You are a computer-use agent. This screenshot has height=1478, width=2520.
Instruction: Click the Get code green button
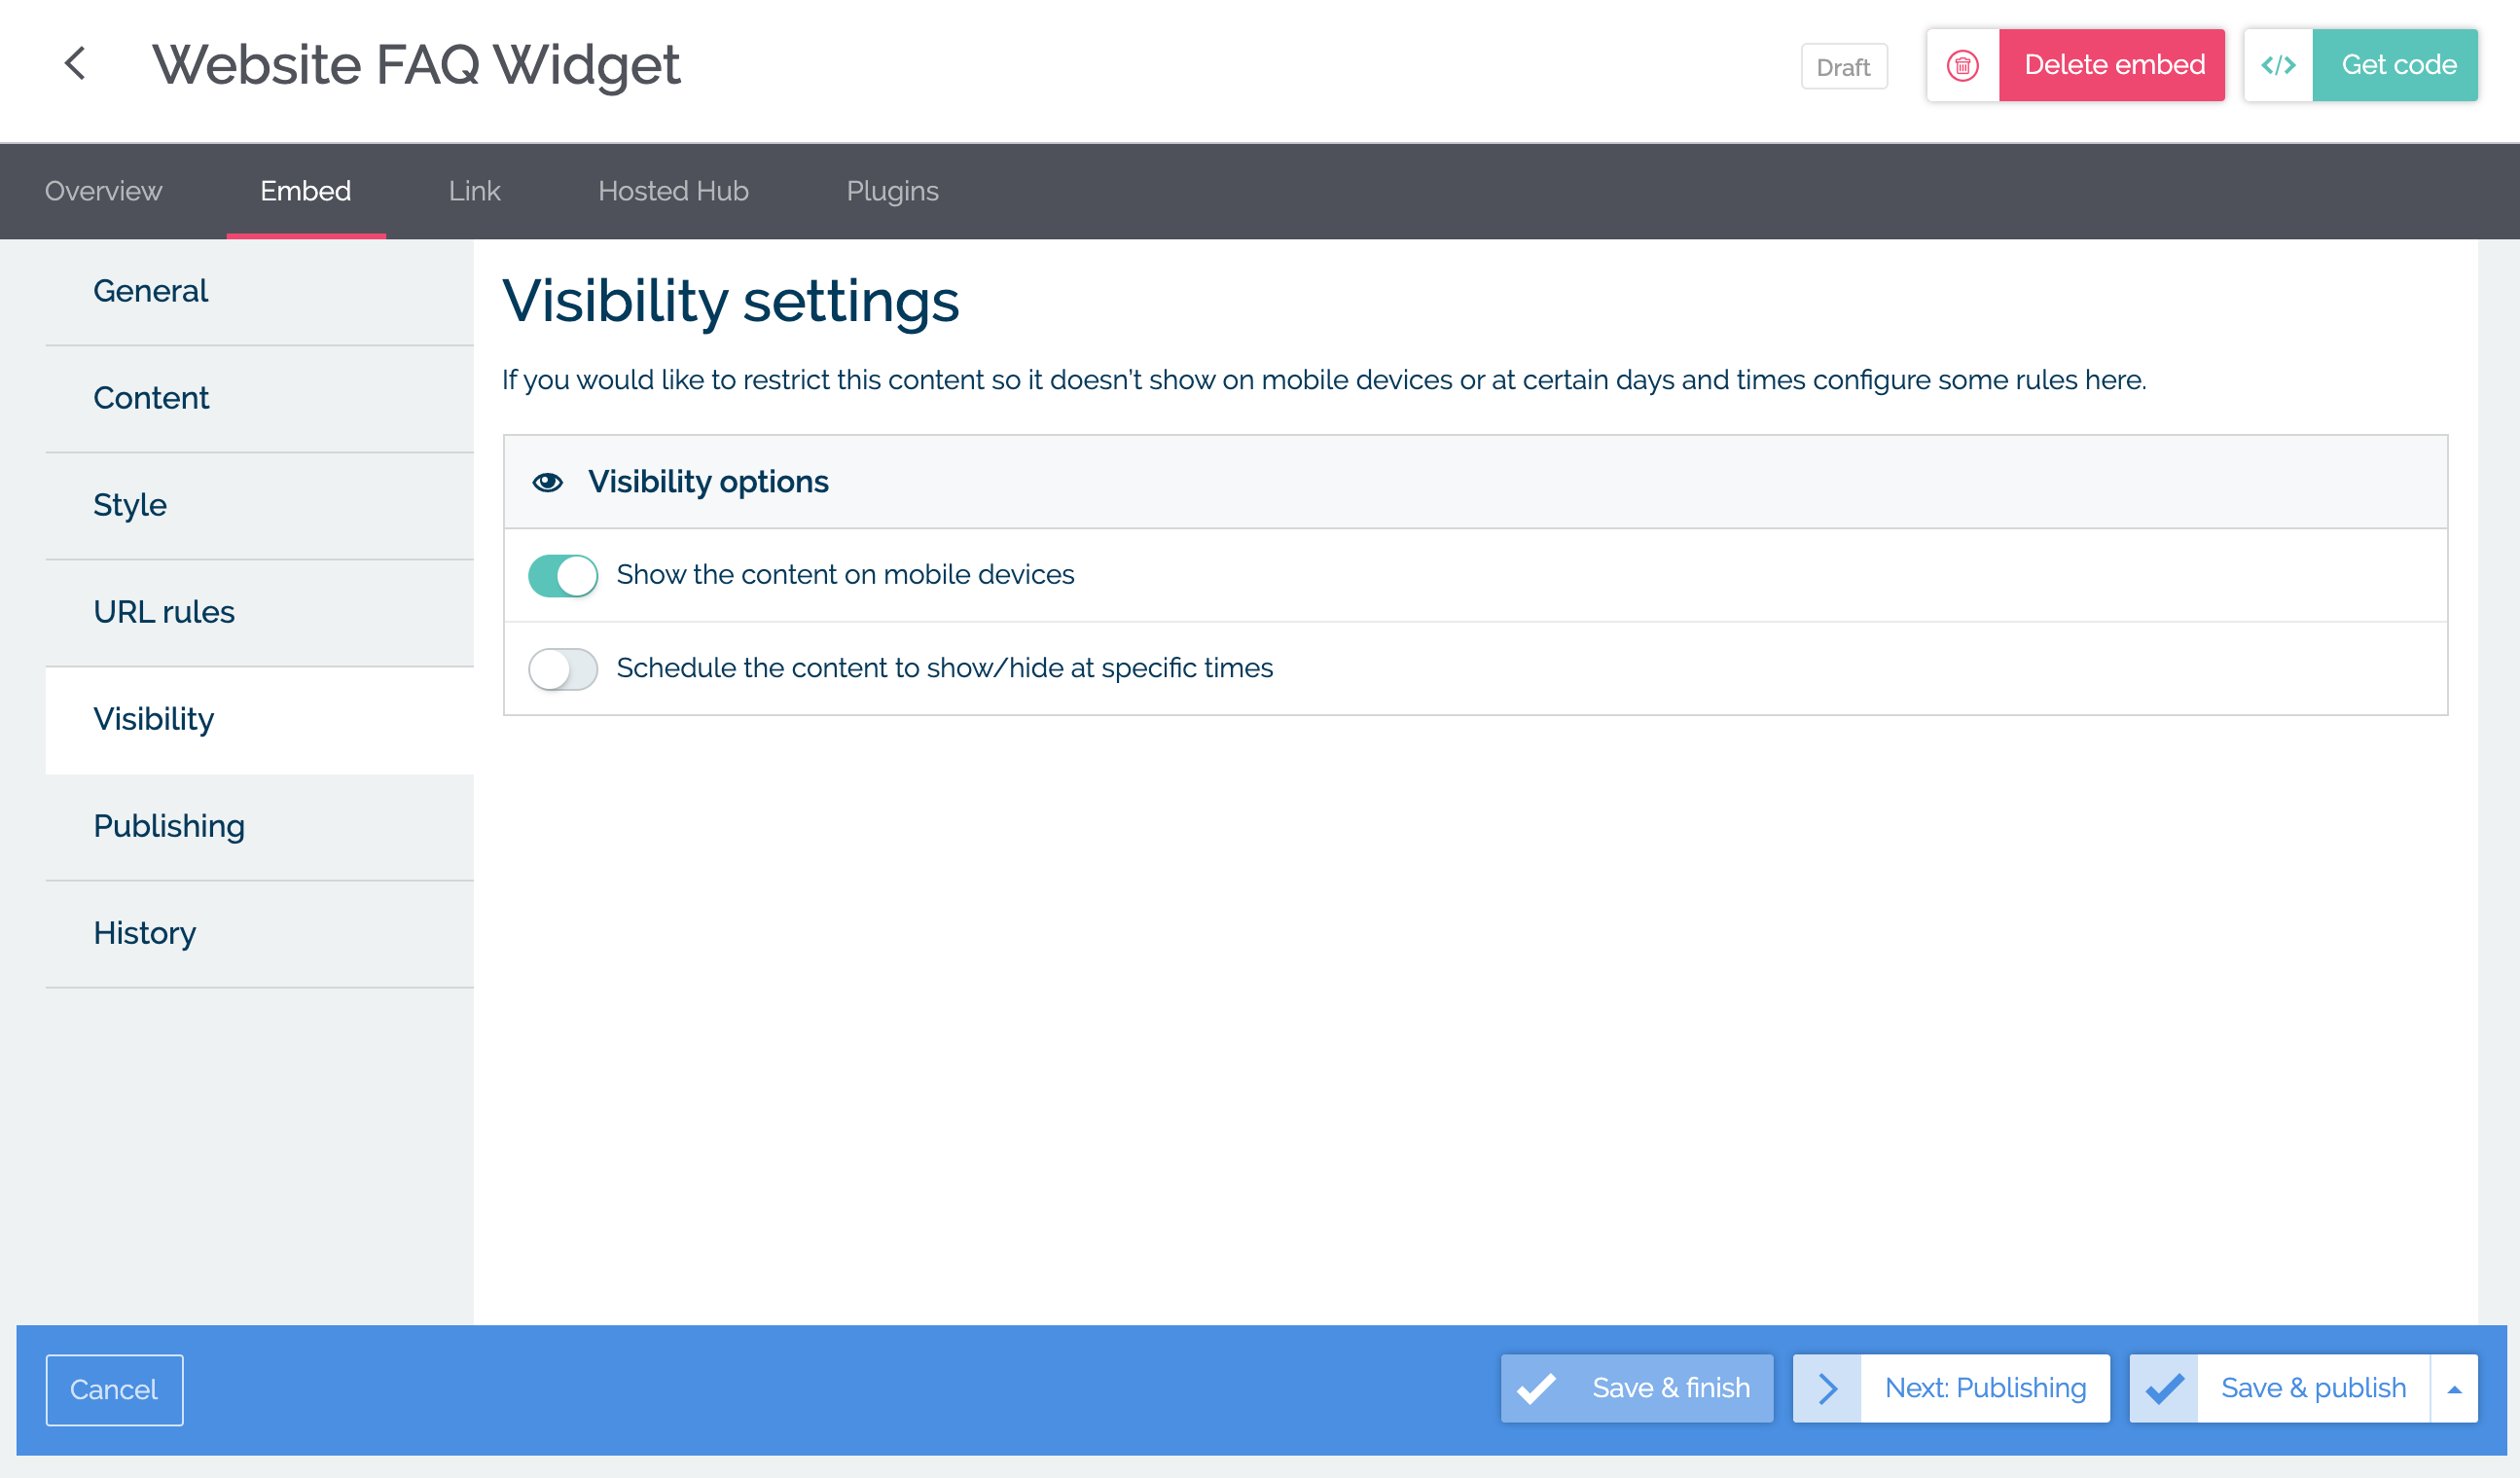point(2396,63)
